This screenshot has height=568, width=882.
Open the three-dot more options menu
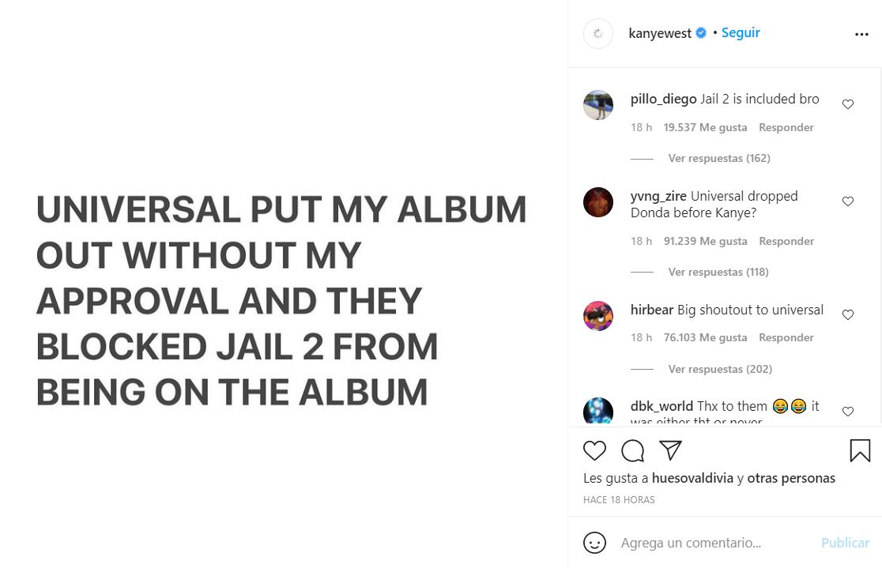(861, 35)
